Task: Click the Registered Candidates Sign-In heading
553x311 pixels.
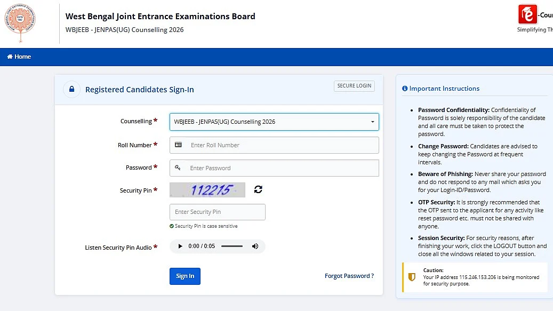Action: tap(140, 90)
